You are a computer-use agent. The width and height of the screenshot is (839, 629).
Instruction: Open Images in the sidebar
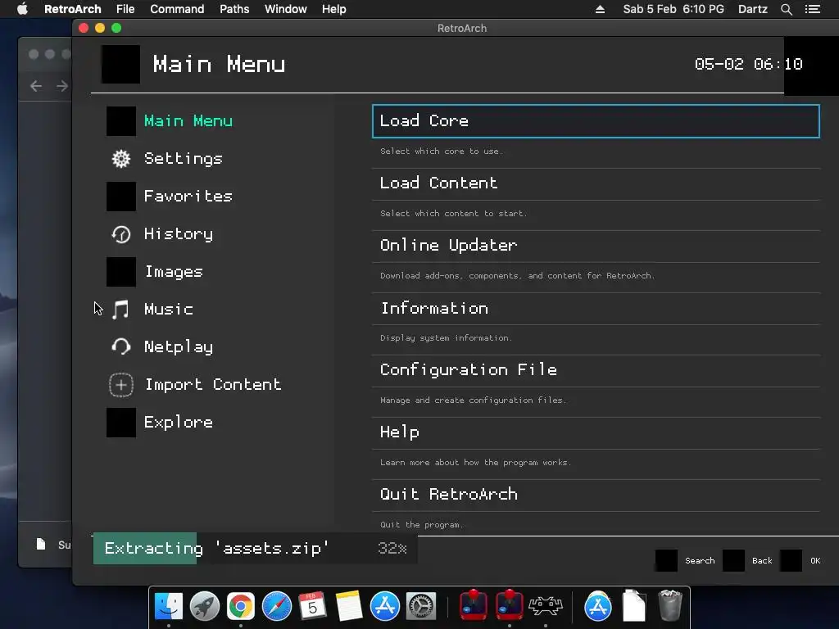tap(174, 272)
